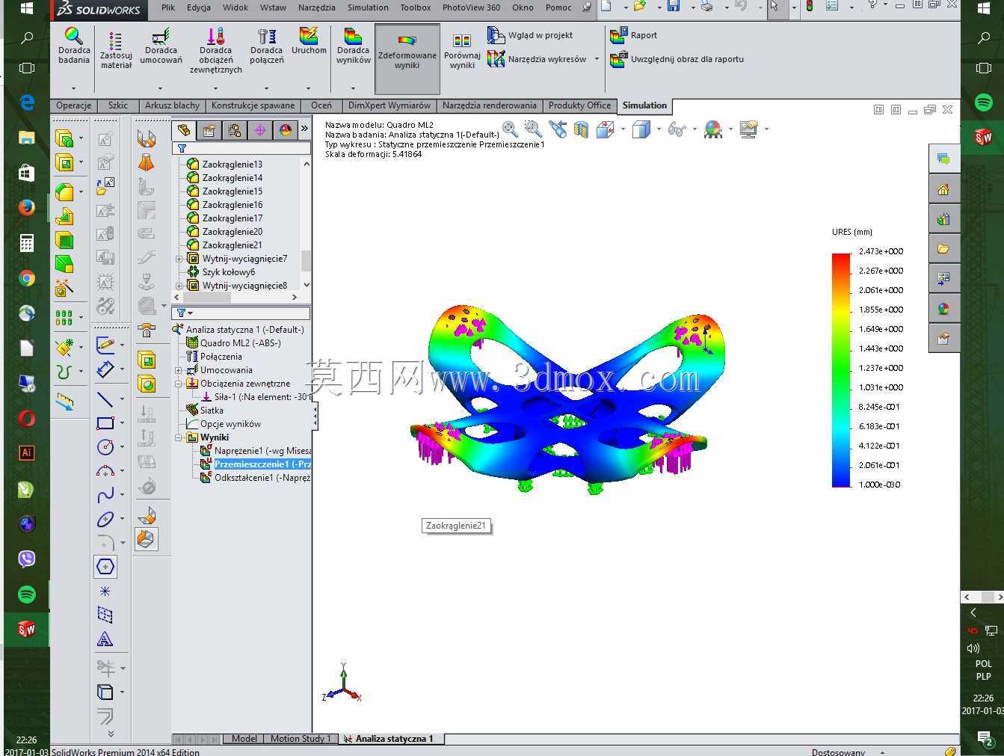The height and width of the screenshot is (756, 1004).
Task: Click Zoom to area icon
Action: 533,129
